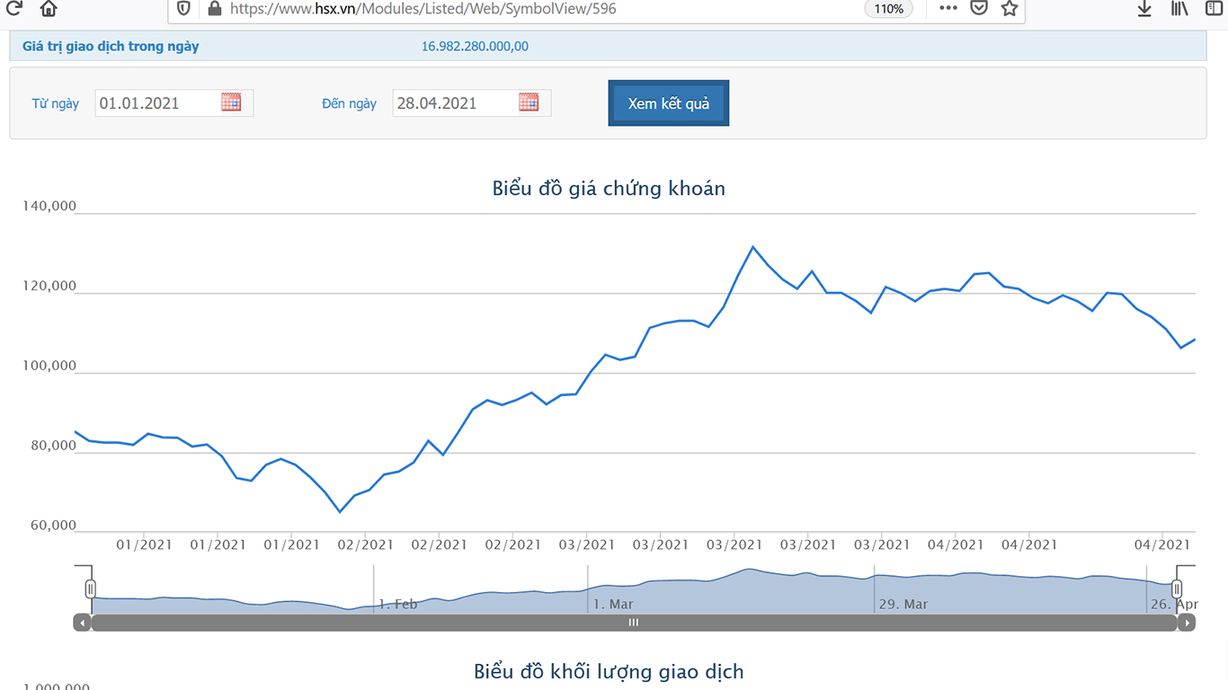
Task: Click the 110% zoom level indicator
Action: click(889, 9)
